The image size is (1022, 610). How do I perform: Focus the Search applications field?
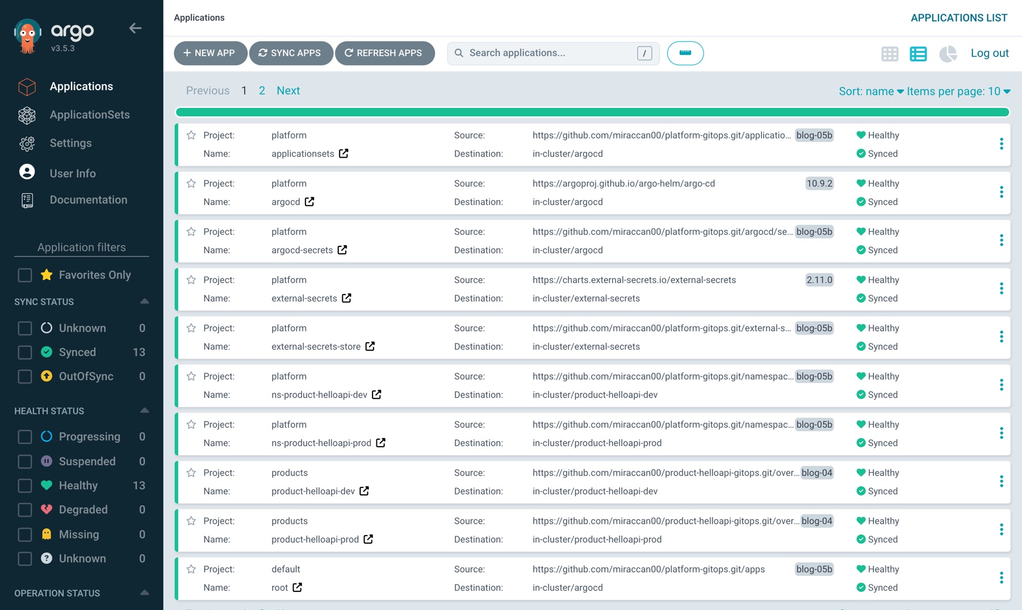[553, 53]
